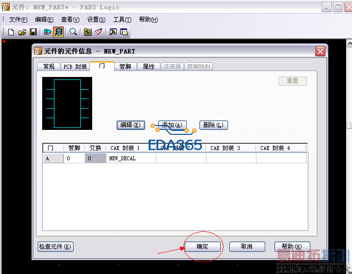352x274 pixels.
Task: Switch to the 属性 tab
Action: 149,67
